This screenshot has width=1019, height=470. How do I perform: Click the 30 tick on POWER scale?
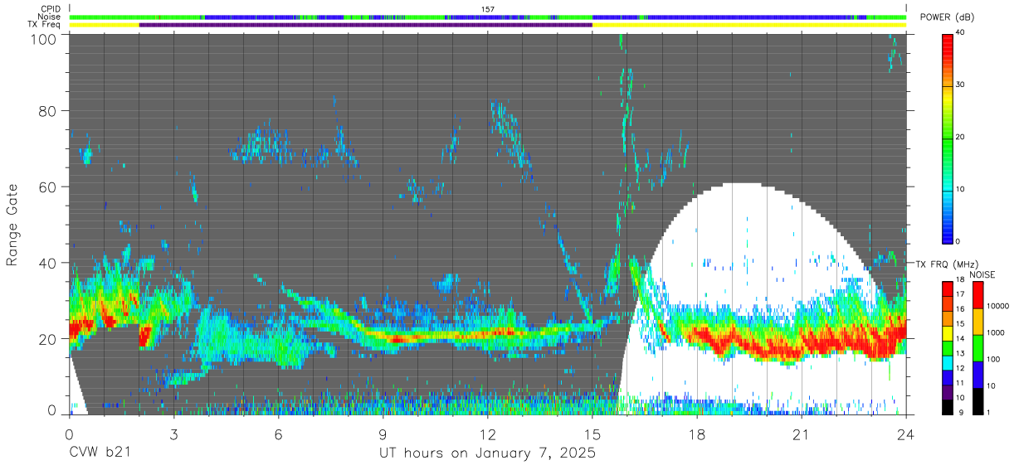(x=961, y=85)
